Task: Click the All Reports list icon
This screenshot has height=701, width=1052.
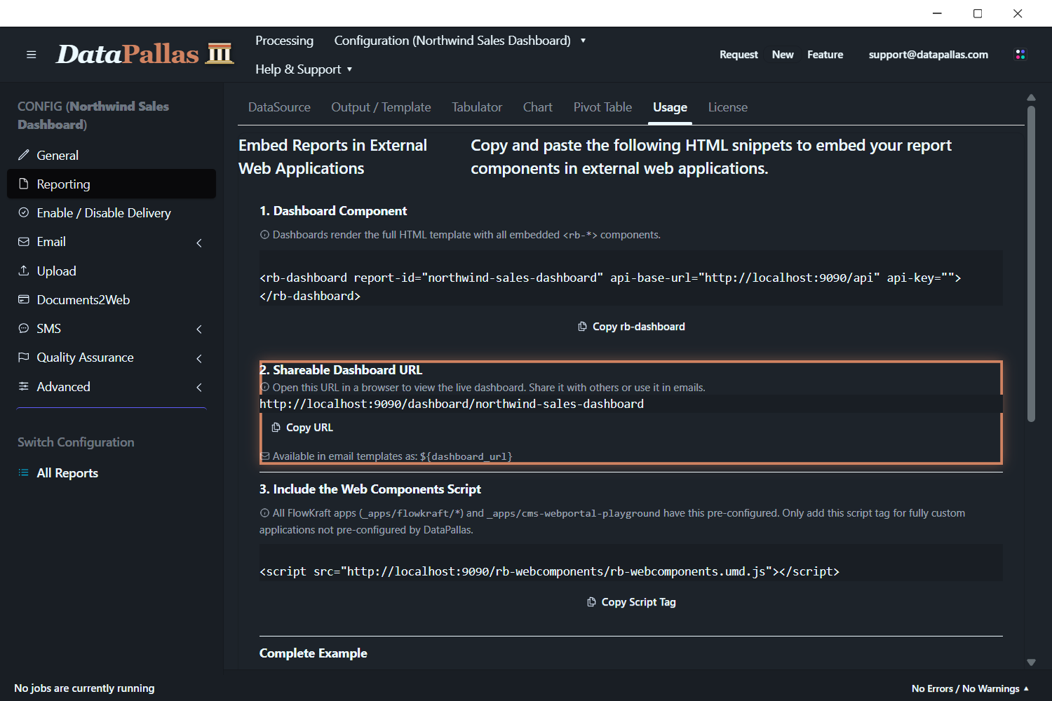Action: coord(24,472)
